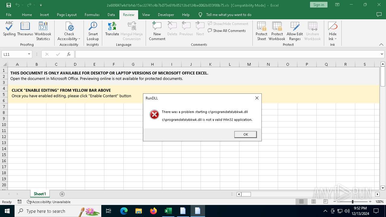Open Workbook Statistics
This screenshot has width=386, height=217.
pos(43,31)
